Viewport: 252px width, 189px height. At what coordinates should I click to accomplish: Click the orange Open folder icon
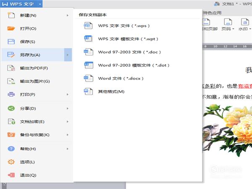click(11, 29)
